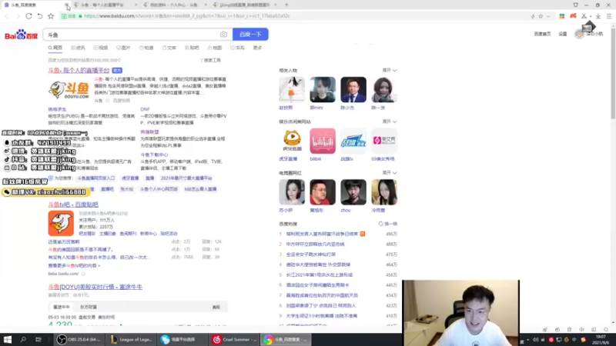Viewport: 616px width, 346px height.
Task: Select the 图片 search category
Action: pyautogui.click(x=123, y=48)
